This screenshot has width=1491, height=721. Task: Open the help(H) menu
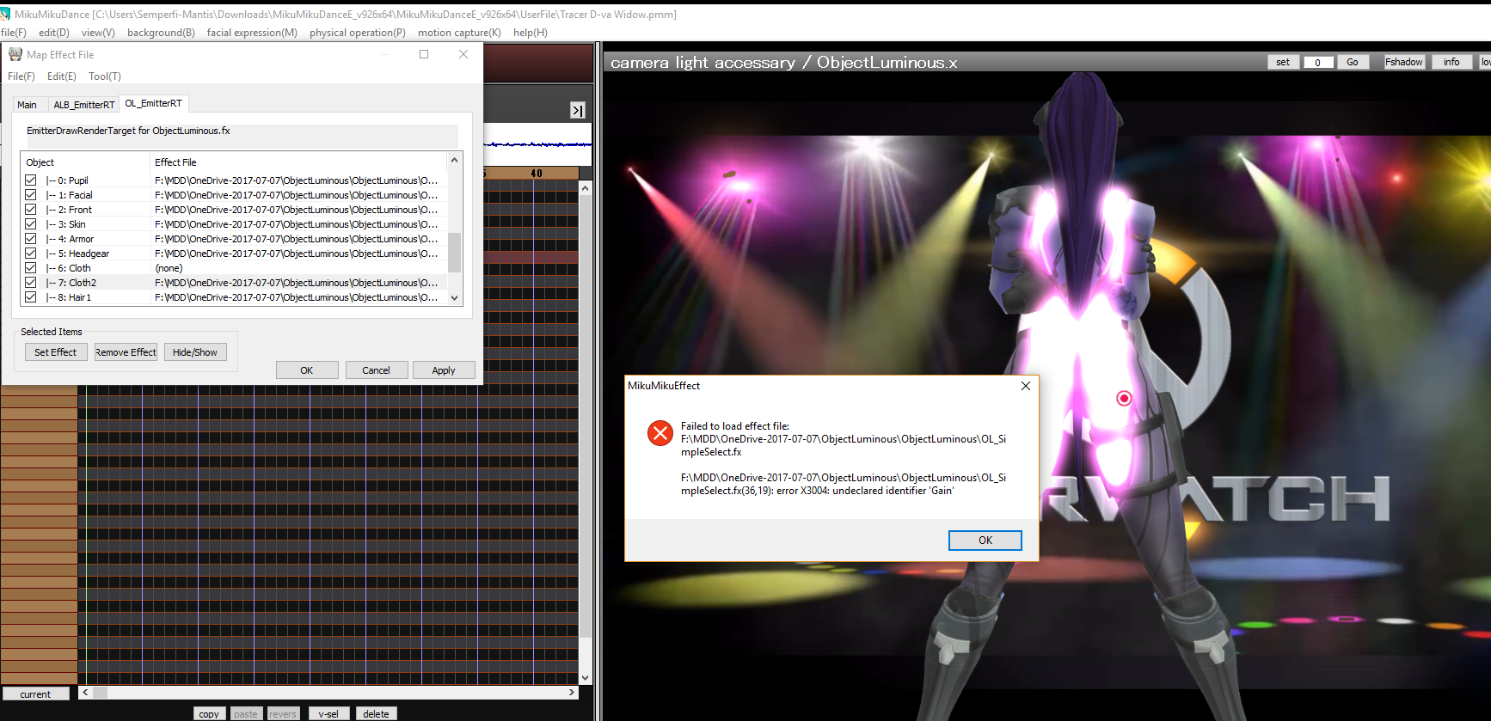pyautogui.click(x=531, y=33)
